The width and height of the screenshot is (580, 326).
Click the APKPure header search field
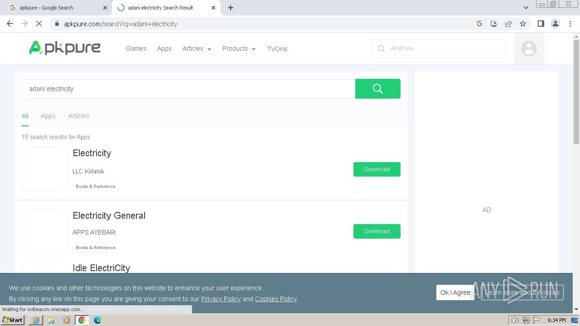439,48
